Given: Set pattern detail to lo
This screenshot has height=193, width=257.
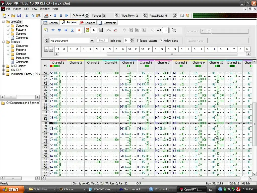Looking at the screenshot, I should point(152,30).
